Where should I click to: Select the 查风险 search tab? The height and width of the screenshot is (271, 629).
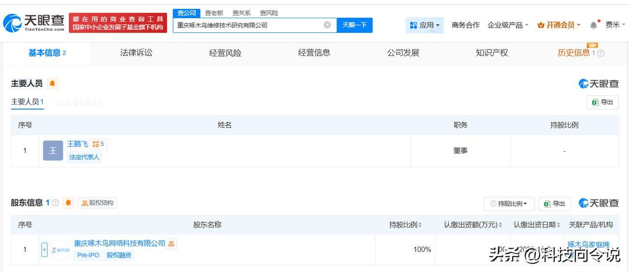(x=269, y=13)
